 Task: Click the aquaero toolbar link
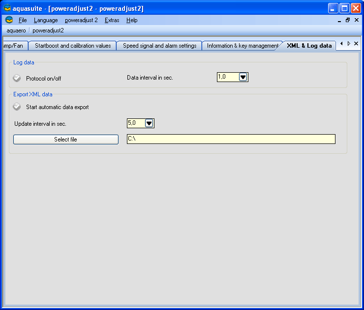[16, 30]
